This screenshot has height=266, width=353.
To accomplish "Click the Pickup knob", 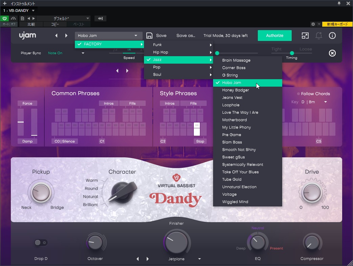I will click(41, 193).
